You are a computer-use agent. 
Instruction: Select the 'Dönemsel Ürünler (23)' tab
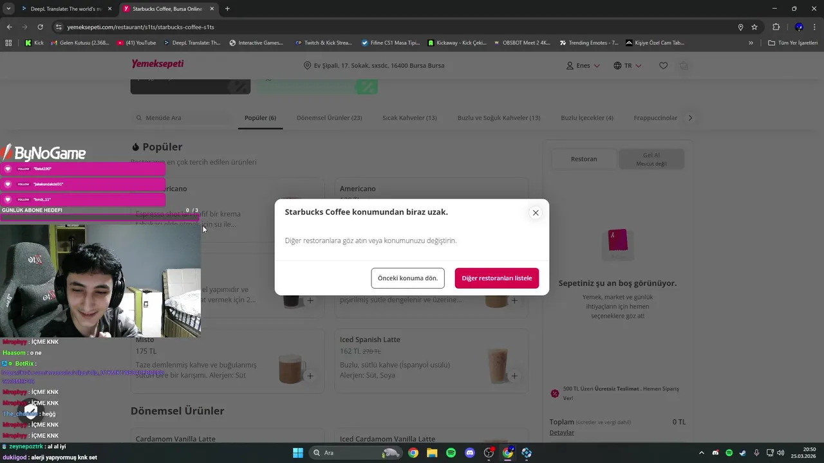[x=329, y=118]
